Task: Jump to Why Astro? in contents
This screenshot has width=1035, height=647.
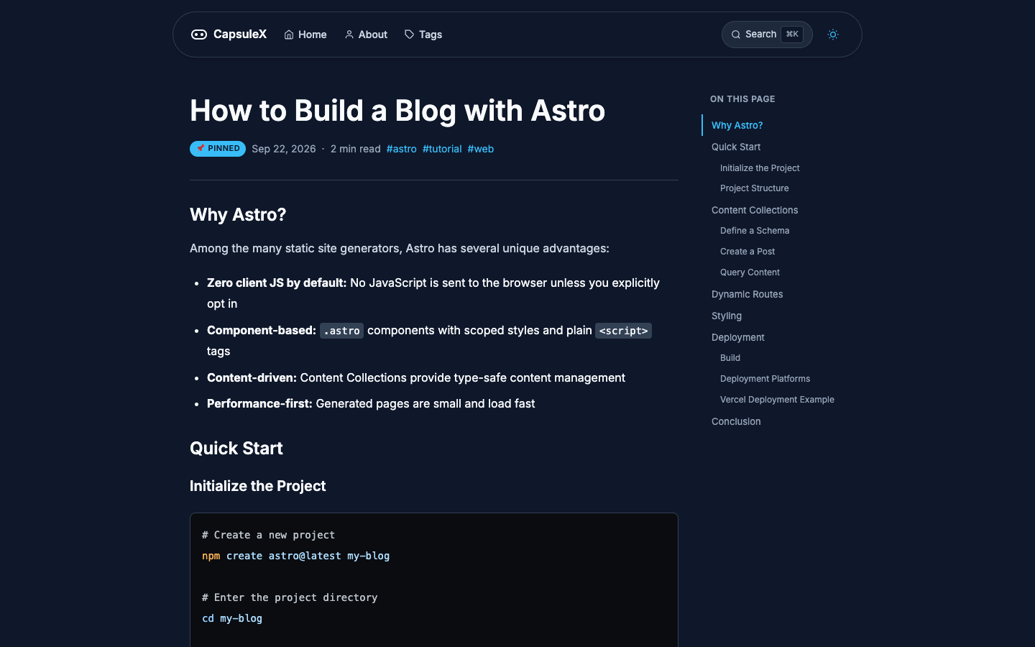Action: point(737,125)
